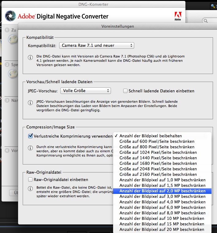The image size is (217, 233).
Task: Open the Kompatibilität dropdown Camera Raw 7.1
Action: pos(97,46)
